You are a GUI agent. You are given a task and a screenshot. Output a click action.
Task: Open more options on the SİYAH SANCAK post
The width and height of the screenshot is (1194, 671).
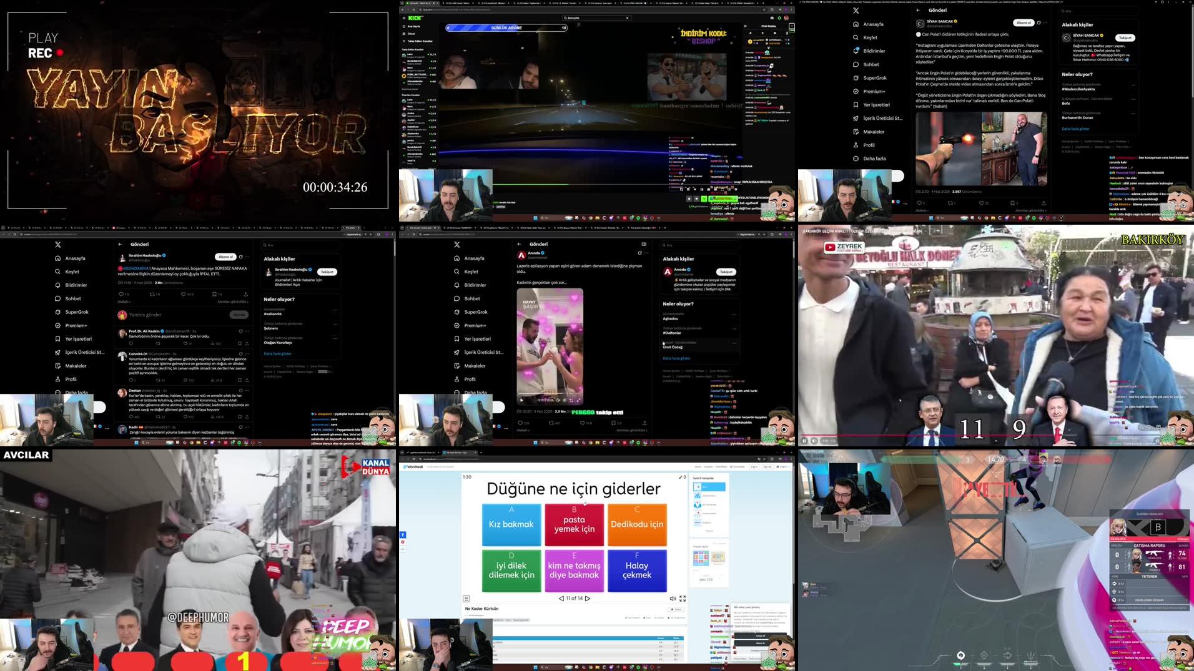click(x=1045, y=23)
